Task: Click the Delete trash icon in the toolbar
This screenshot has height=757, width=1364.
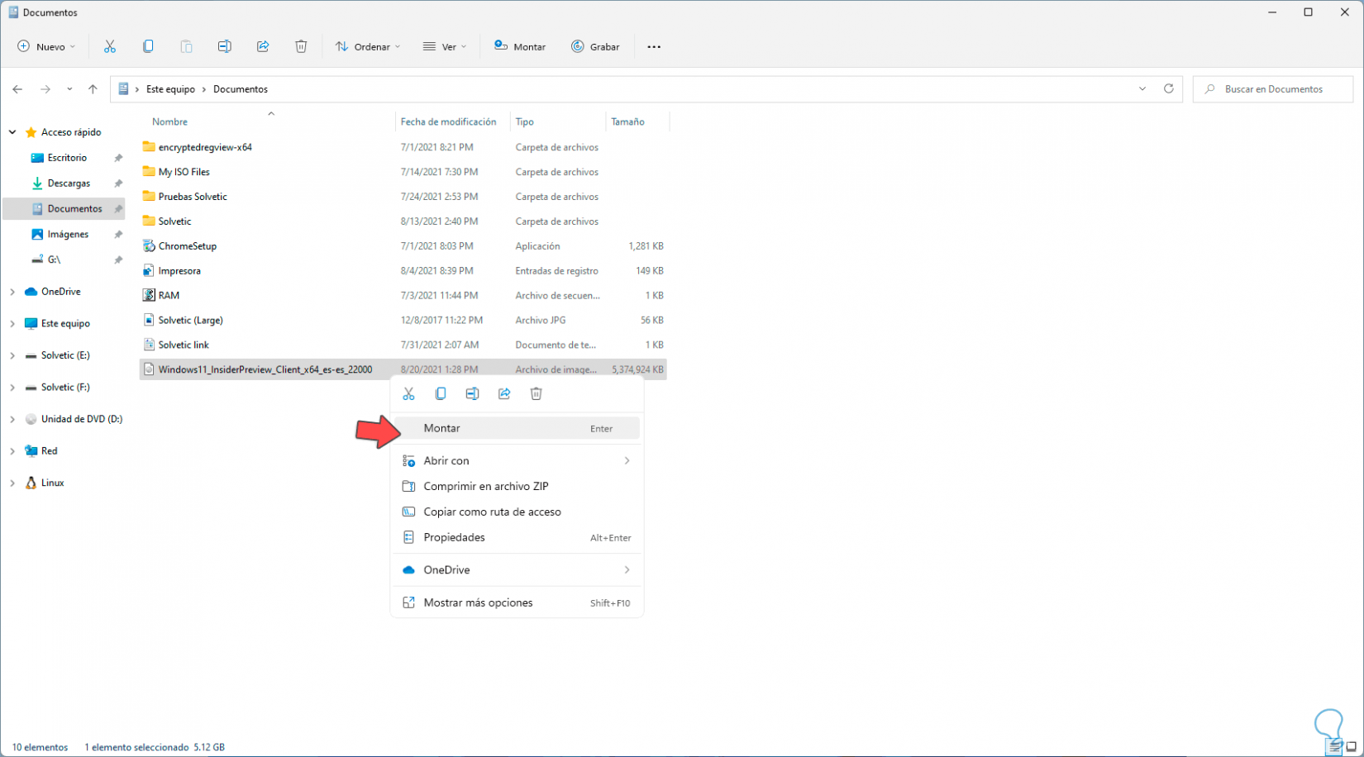Action: 301,47
